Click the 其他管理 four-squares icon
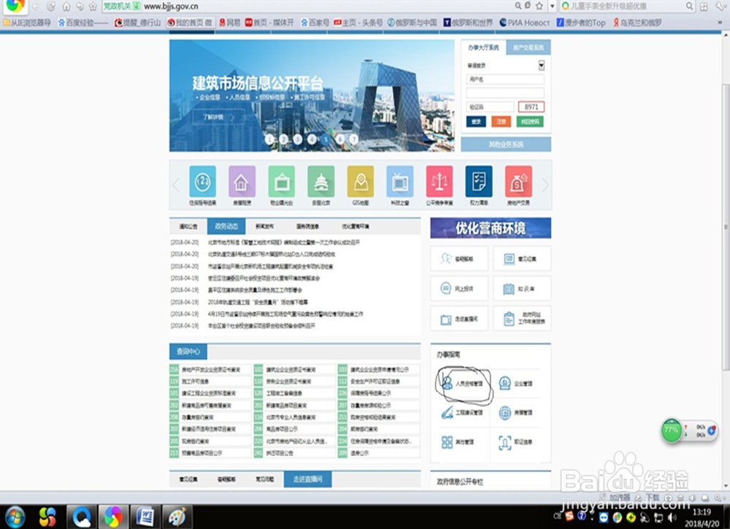Viewport: 730px width, 529px height. click(447, 441)
